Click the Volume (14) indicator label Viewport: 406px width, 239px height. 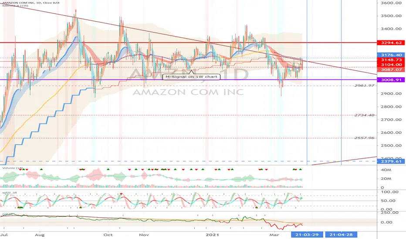click(13, 168)
